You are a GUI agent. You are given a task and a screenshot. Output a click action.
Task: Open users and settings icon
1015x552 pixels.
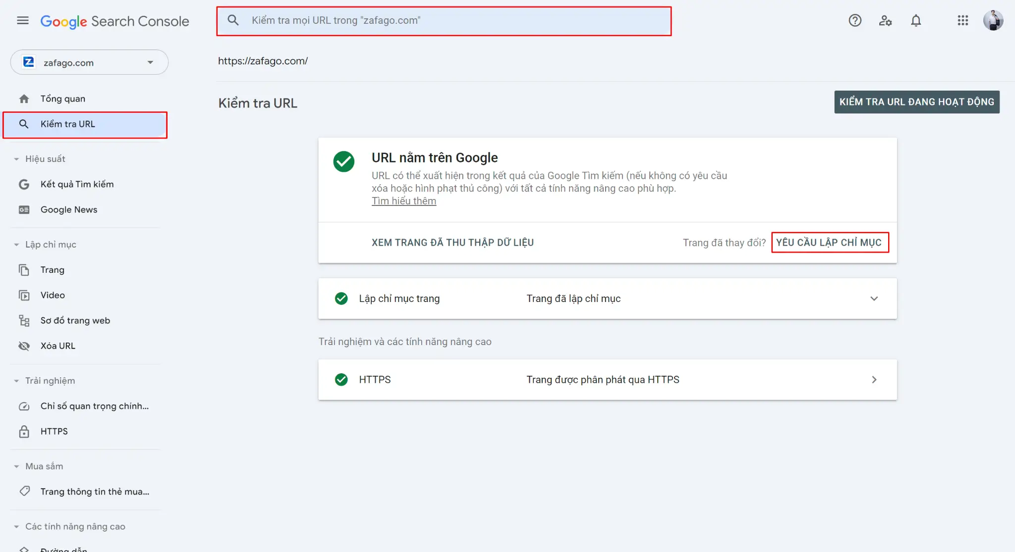pyautogui.click(x=885, y=20)
